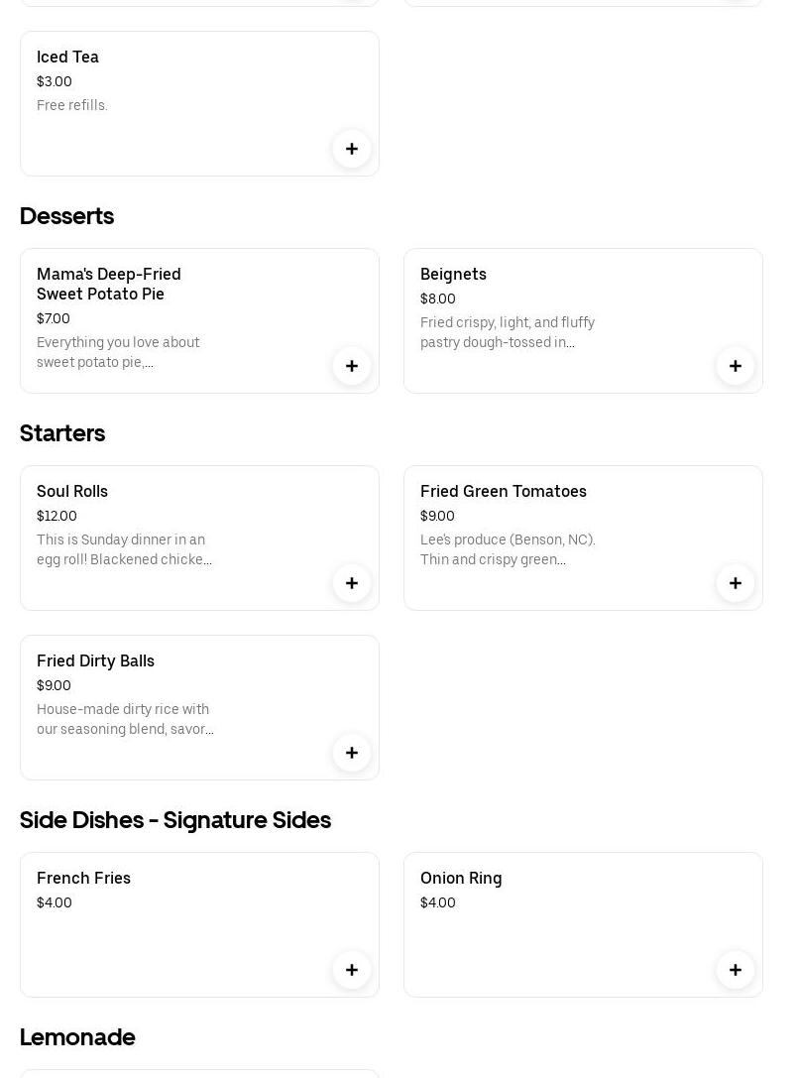This screenshot has height=1078, width=797.
Task: Add Fried Dirty Balls to cart
Action: (x=352, y=753)
